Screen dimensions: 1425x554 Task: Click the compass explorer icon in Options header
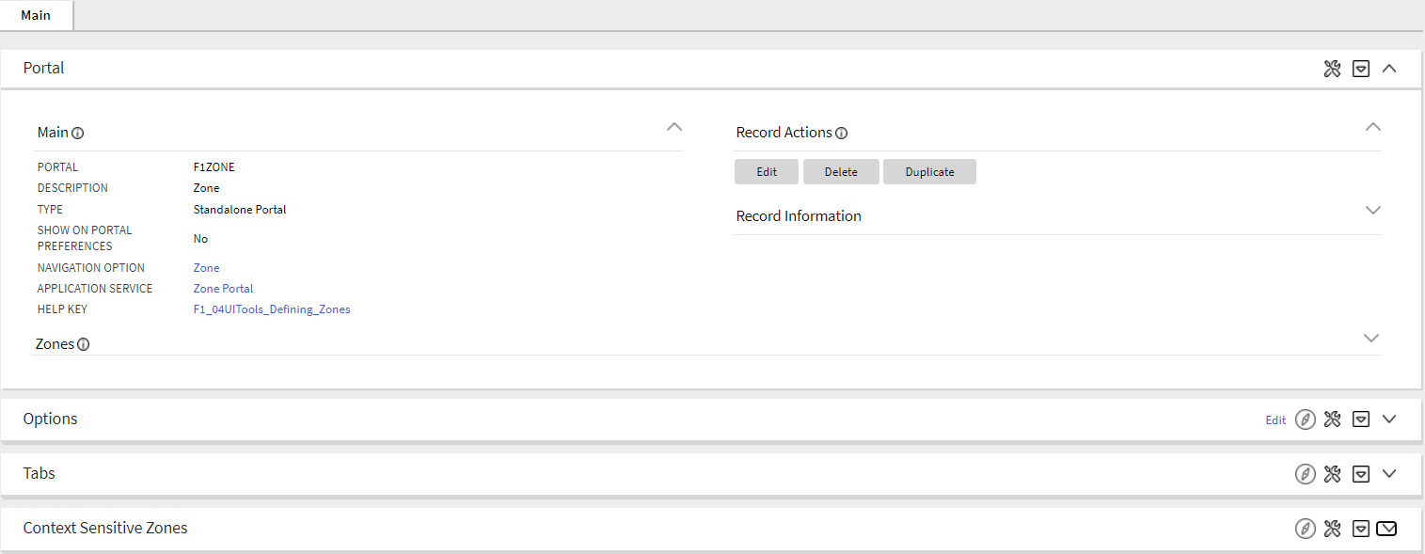coord(1305,419)
